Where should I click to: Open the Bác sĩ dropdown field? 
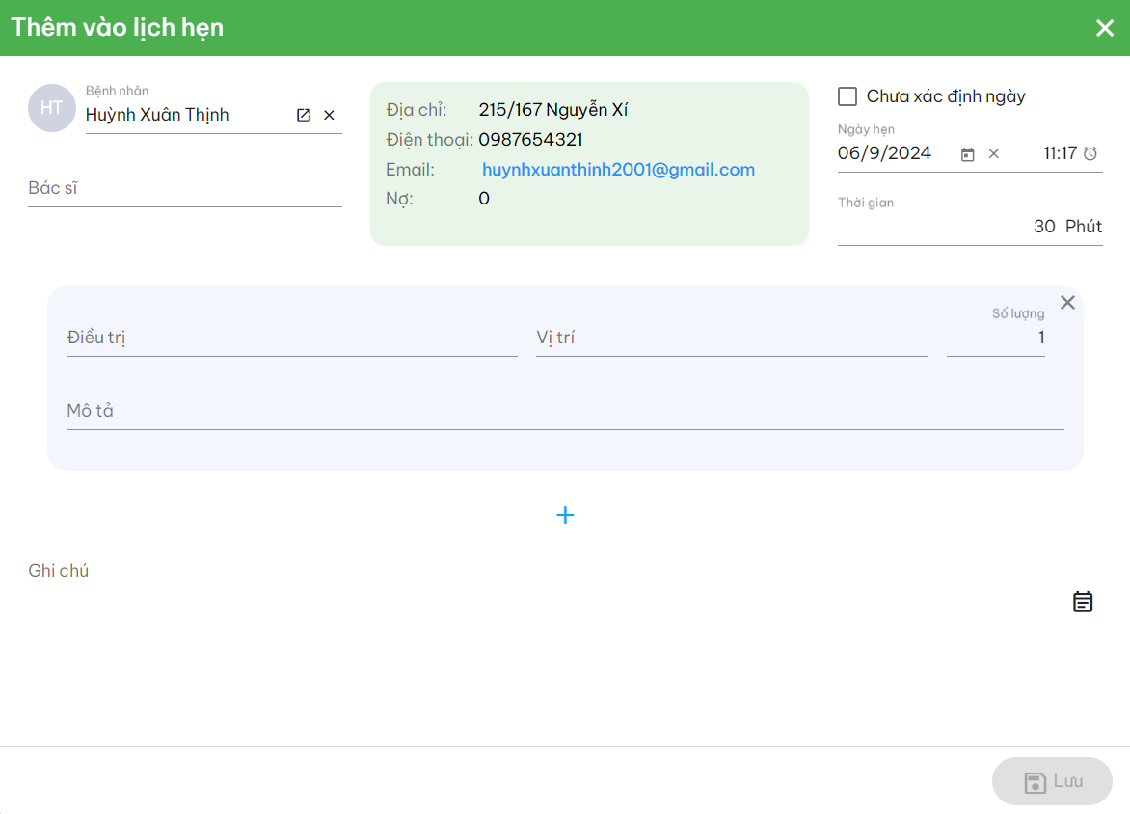(184, 189)
